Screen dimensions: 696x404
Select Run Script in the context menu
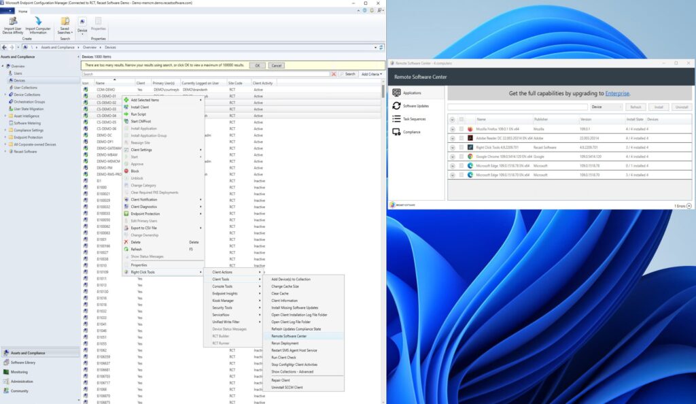point(139,114)
